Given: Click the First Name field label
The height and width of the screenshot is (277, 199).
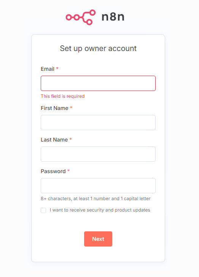Looking at the screenshot, I should coord(54,108).
